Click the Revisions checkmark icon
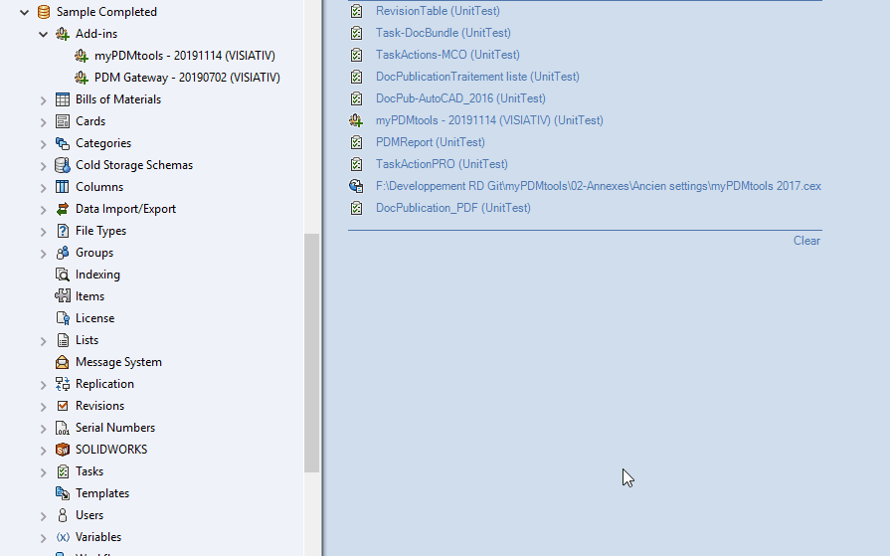The image size is (890, 556). pyautogui.click(x=63, y=406)
